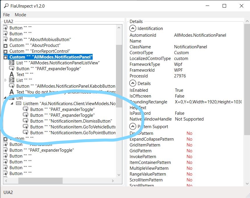The image size is (250, 198).
Task: Click the Custom icon beside "AboutProduct"
Action: pos(5,45)
